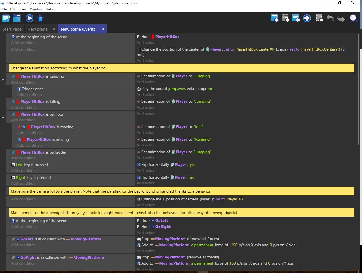This screenshot has width=362, height=273.
Task: Click the circular plus add-event button
Action: (307, 18)
